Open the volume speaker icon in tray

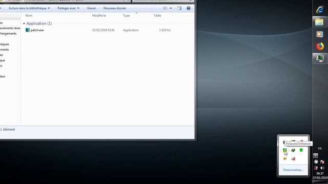[x=322, y=168]
